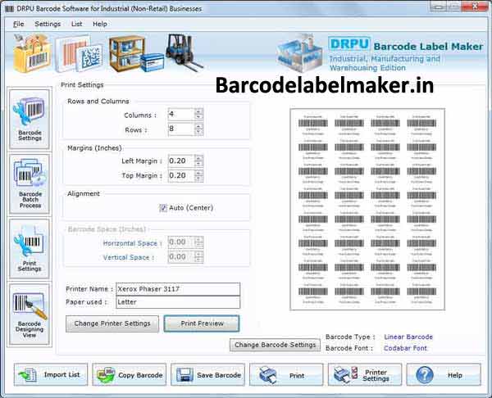The height and width of the screenshot is (398, 492).
Task: Click the Change Barcode Settings button
Action: tap(276, 345)
